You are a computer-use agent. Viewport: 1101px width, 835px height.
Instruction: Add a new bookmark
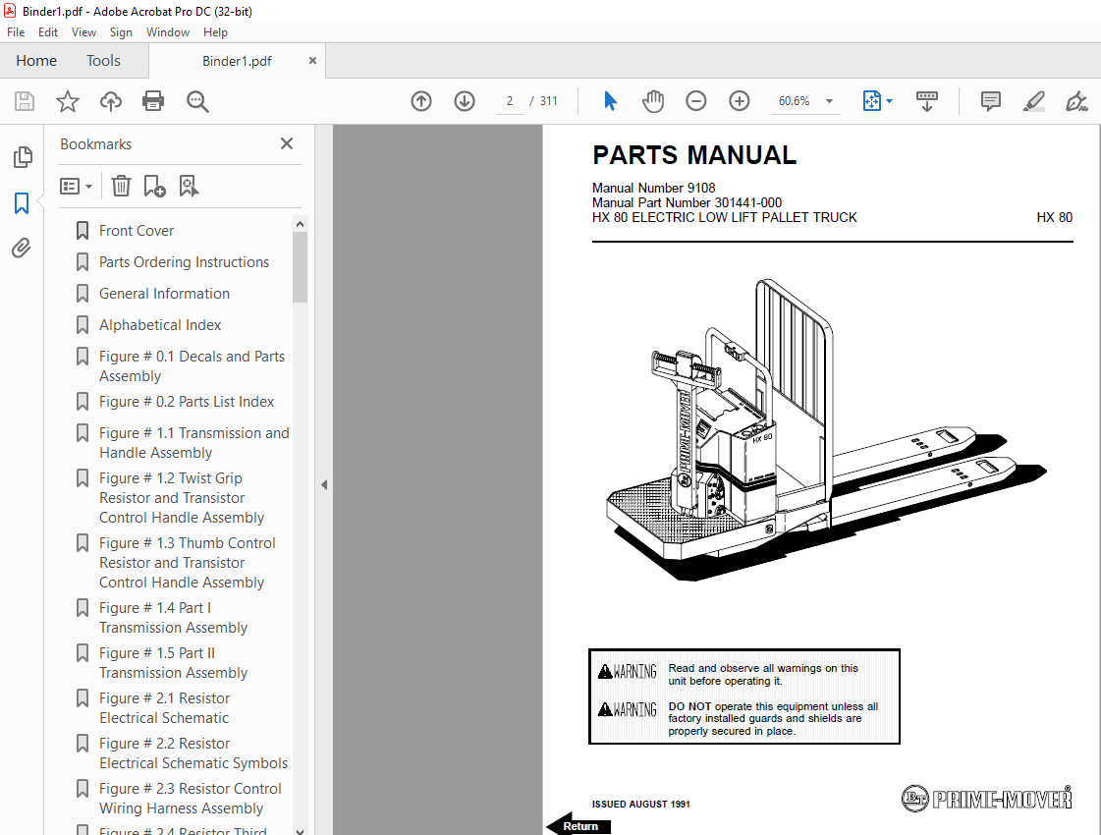154,186
